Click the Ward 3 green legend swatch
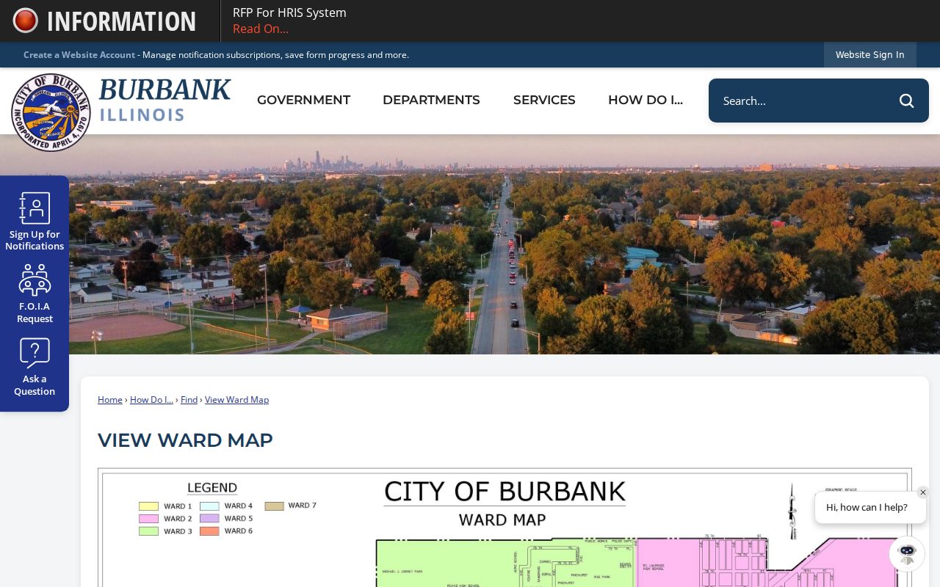This screenshot has height=587, width=940. pyautogui.click(x=148, y=531)
